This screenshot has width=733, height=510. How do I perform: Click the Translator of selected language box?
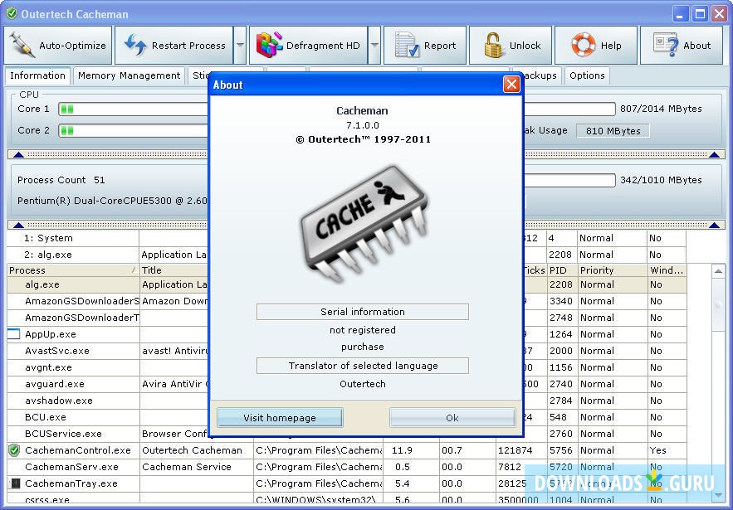coord(362,366)
